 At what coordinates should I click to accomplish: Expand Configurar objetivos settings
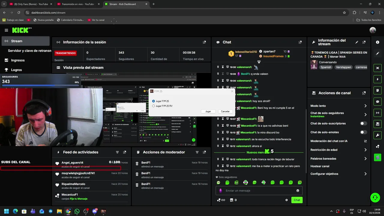click(365, 174)
